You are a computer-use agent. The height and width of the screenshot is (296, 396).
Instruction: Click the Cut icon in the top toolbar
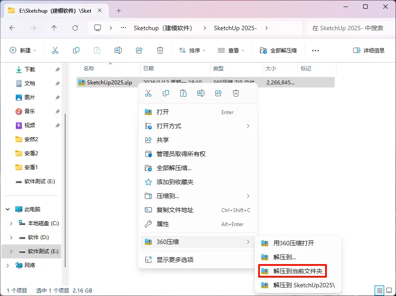(x=55, y=50)
